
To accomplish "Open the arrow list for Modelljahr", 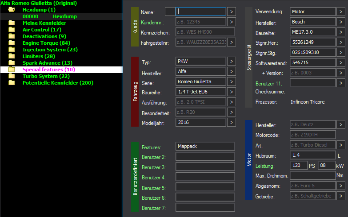I will point(231,122).
